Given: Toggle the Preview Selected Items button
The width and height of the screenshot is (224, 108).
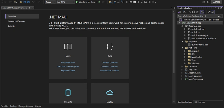Looking at the screenshot, I should tap(213, 12).
